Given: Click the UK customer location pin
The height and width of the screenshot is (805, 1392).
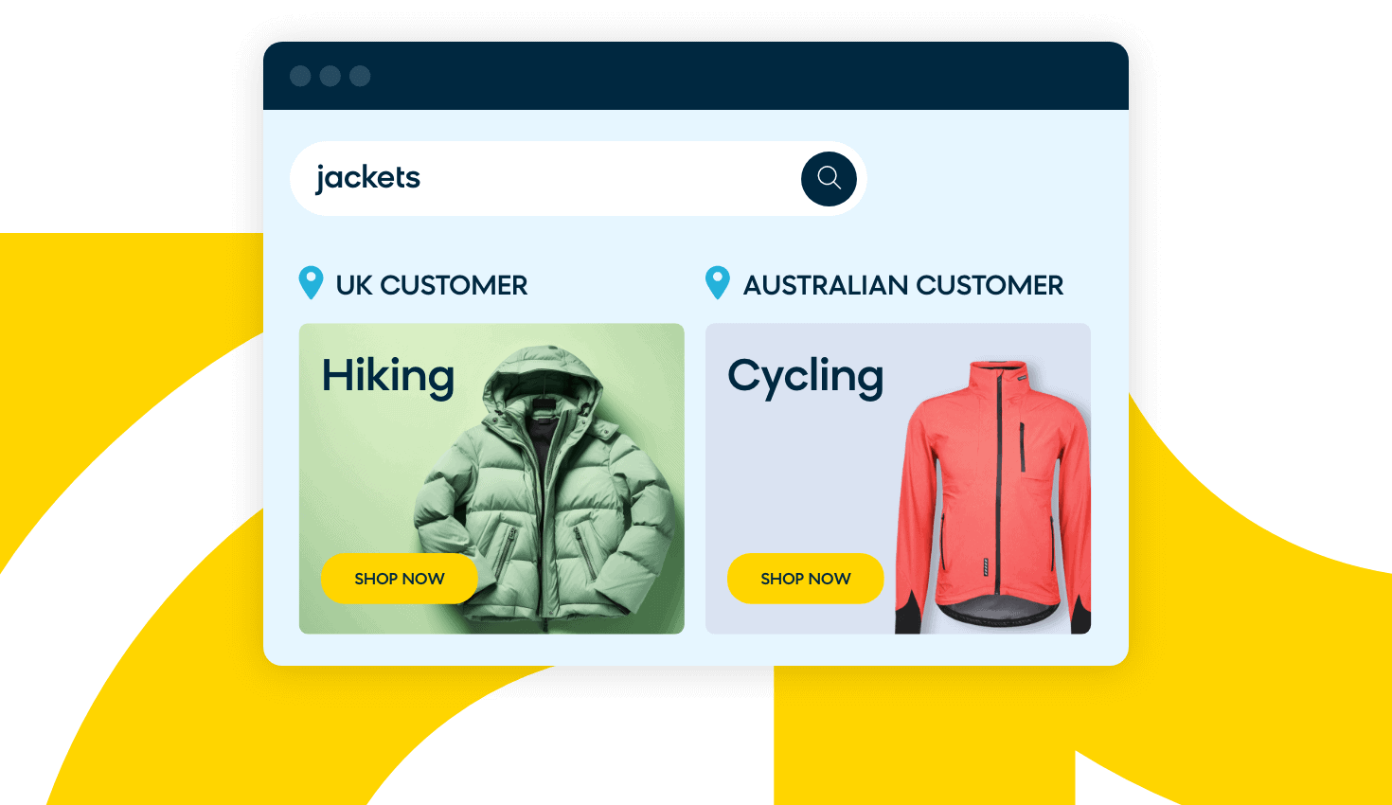Looking at the screenshot, I should point(311,282).
